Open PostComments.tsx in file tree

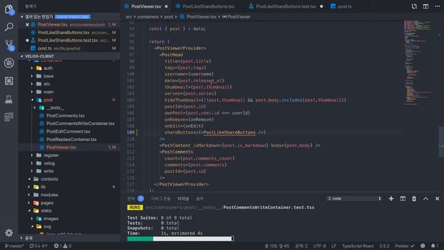[69, 116]
